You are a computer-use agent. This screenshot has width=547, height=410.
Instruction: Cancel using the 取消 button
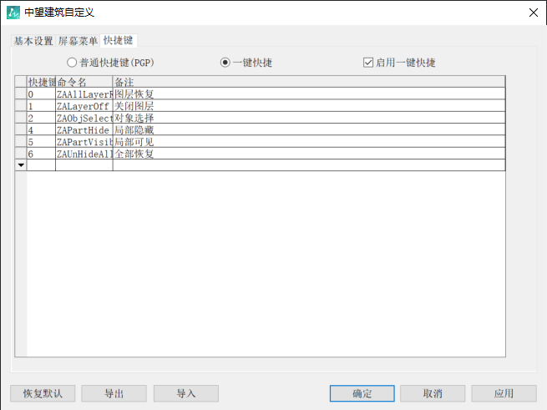tap(433, 393)
